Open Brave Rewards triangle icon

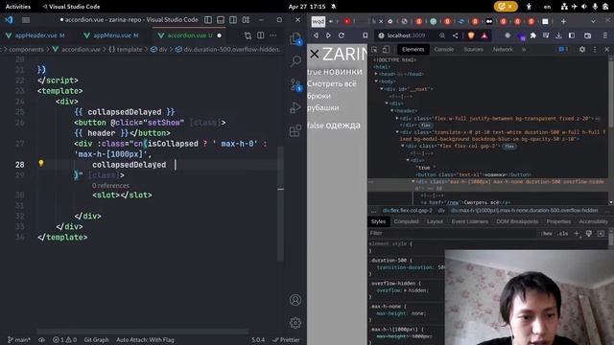click(484, 35)
